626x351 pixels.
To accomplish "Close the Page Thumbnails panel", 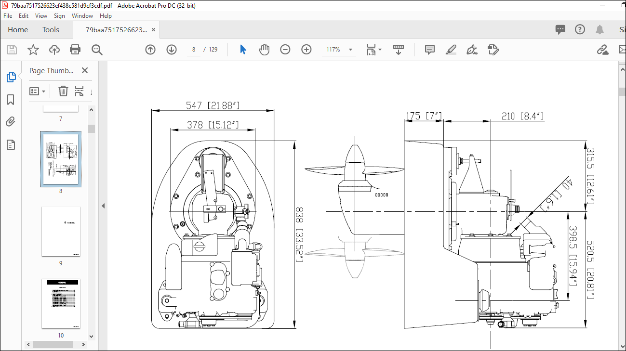I will point(85,70).
